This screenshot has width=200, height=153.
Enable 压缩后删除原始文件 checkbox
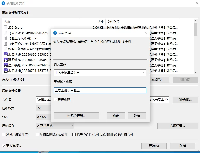(x=37, y=134)
